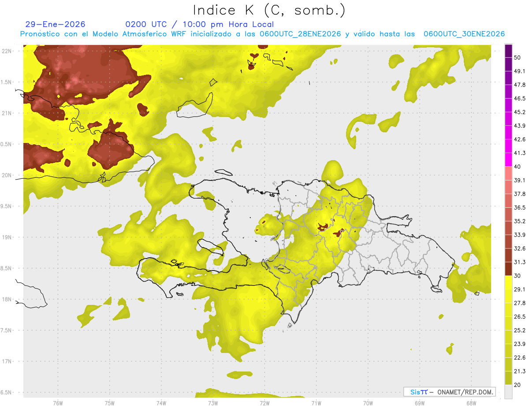The image size is (529, 409).
Task: Click the colorbar value "36.5"
Action: point(520,207)
